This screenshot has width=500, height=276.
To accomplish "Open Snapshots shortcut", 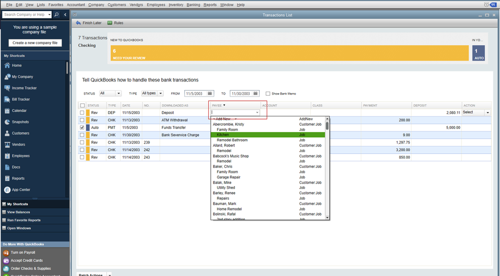I will [x=20, y=122].
